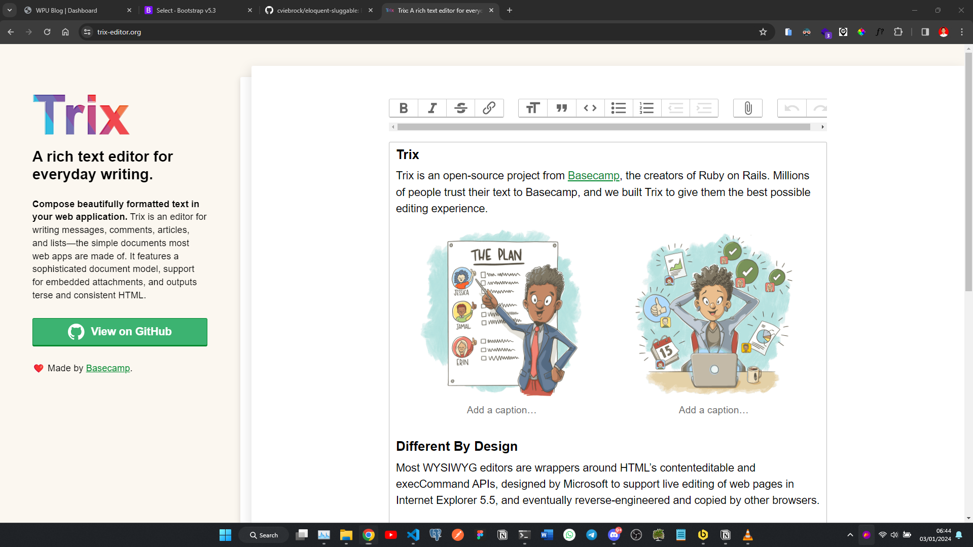The height and width of the screenshot is (547, 973).
Task: Go to the browser home page
Action: (65, 32)
